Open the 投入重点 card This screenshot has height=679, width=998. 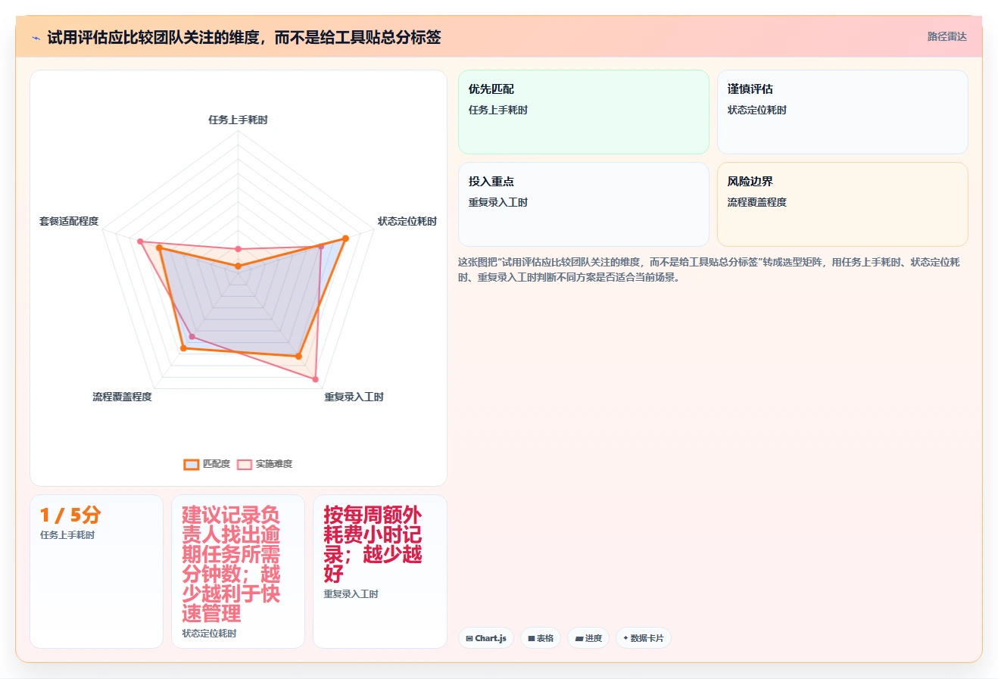[x=584, y=204]
